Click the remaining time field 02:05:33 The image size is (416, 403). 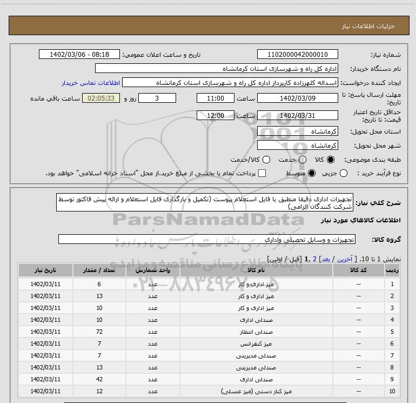coord(101,98)
